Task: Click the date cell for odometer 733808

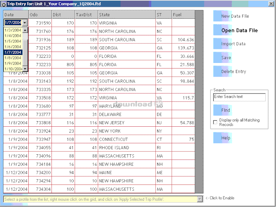Action: pyautogui.click(x=16, y=123)
